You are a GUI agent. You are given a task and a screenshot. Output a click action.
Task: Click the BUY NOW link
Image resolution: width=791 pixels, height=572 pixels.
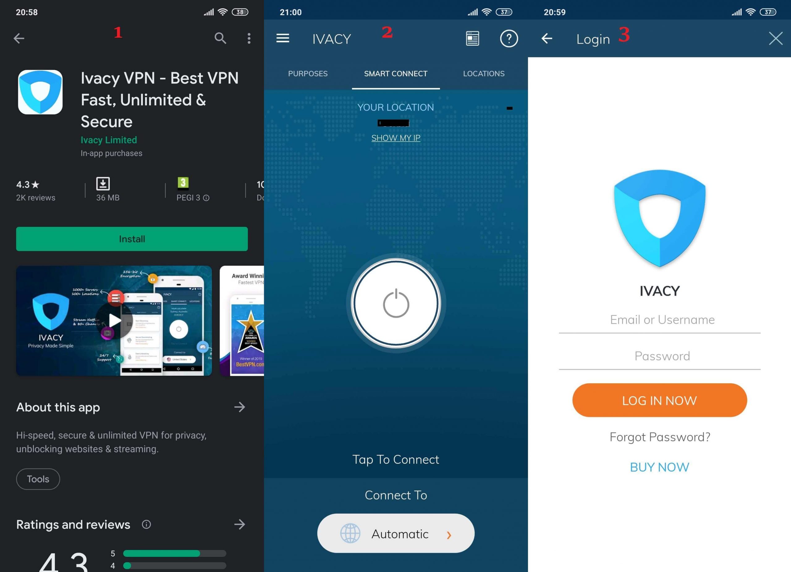pos(659,467)
